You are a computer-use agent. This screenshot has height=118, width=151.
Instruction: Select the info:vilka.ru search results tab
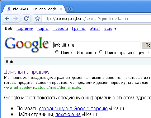coord(34,9)
